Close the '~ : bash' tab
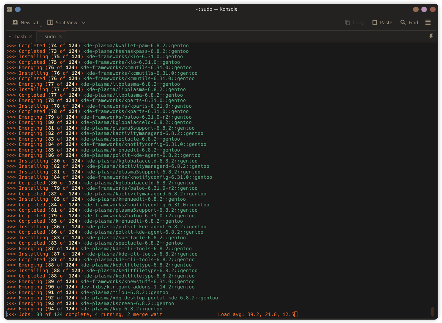 (31, 36)
